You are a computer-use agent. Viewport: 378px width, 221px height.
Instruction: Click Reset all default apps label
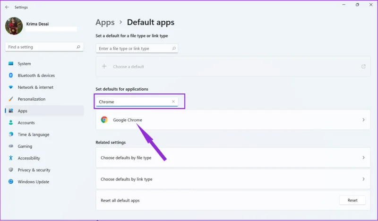[120, 201]
